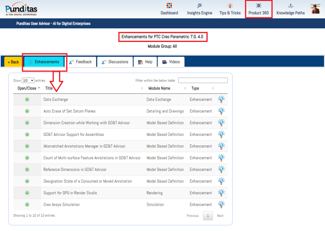Open the Knowledge Paths navigation icon
Screen dimensions: 325x231
pos(290,6)
